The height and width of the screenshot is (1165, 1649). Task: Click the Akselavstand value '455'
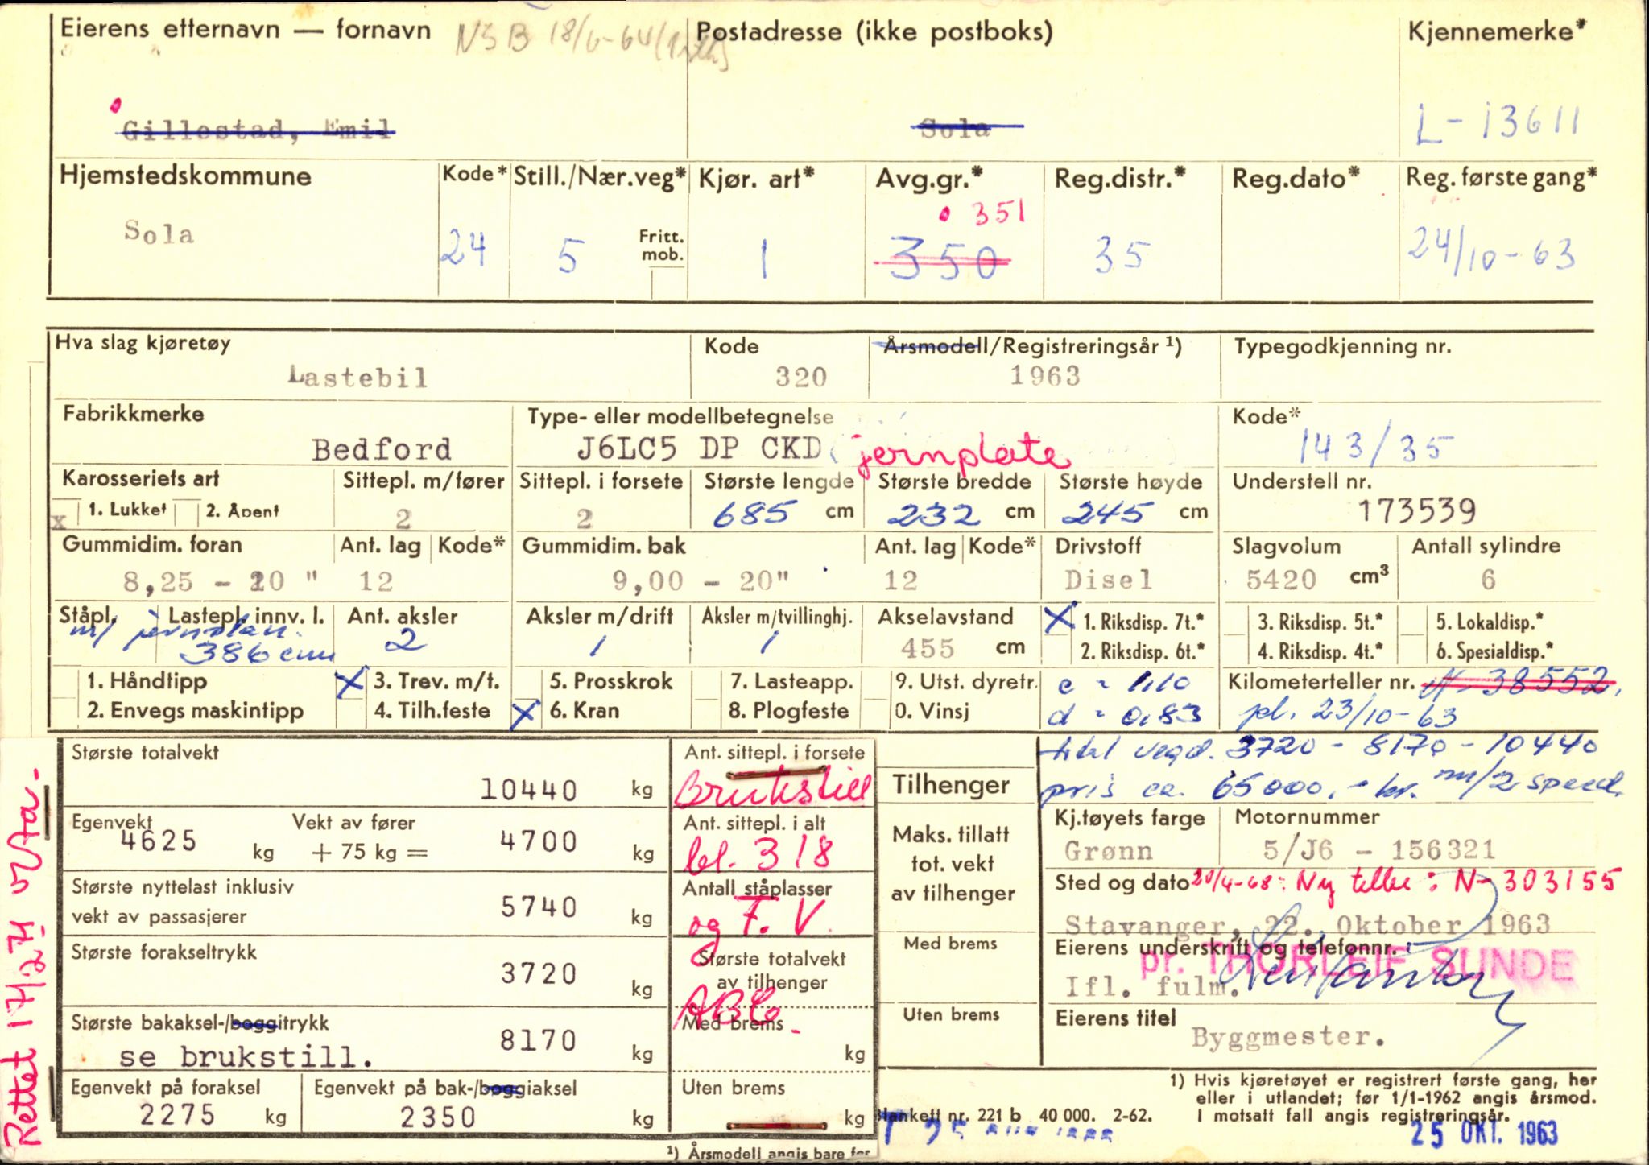click(928, 647)
